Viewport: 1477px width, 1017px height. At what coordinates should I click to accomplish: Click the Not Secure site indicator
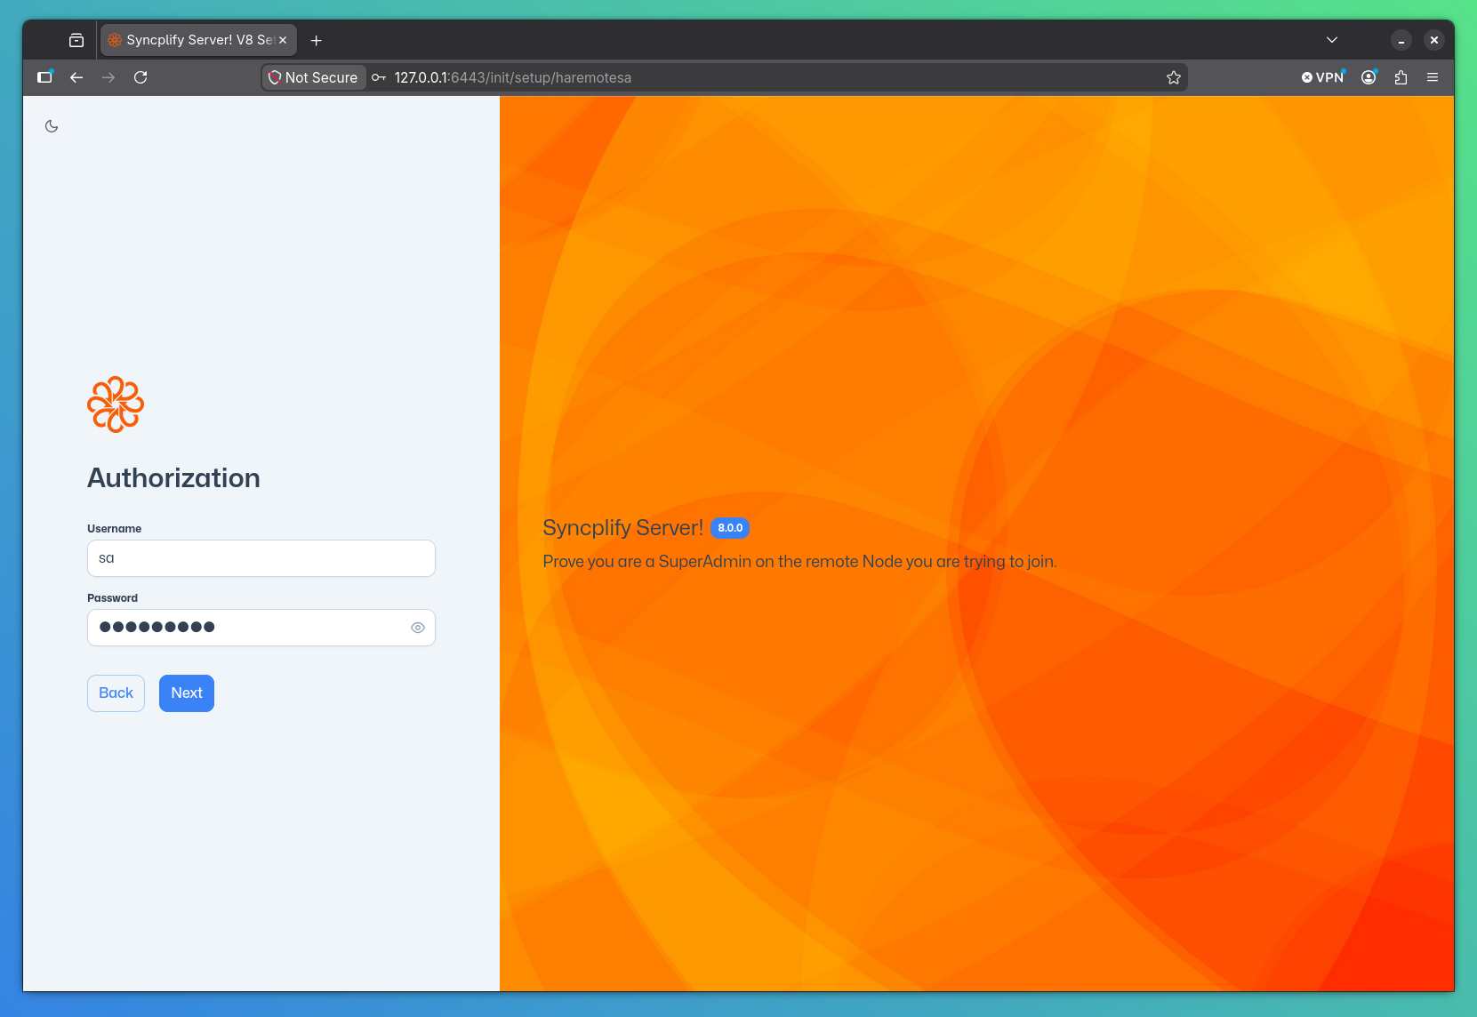[313, 77]
